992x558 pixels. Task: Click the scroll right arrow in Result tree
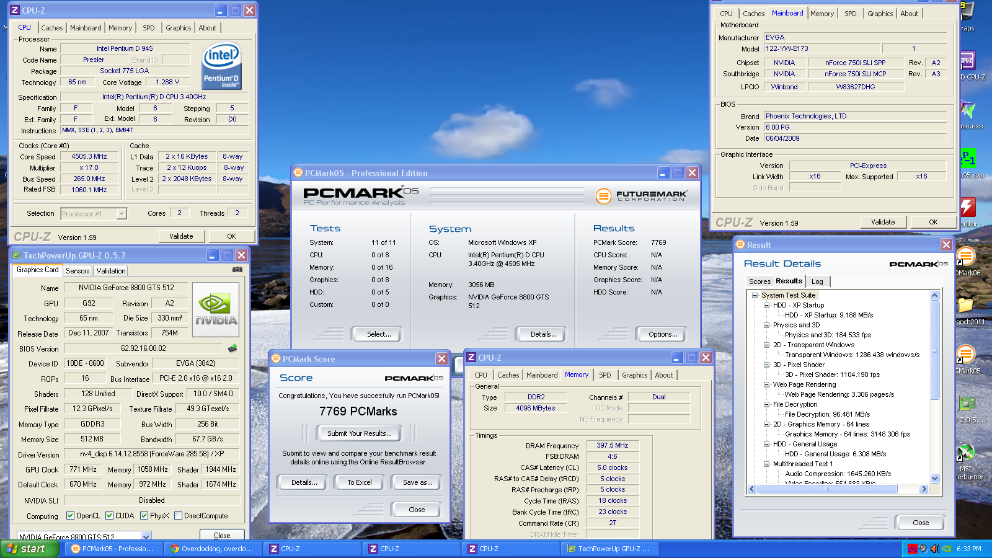924,489
